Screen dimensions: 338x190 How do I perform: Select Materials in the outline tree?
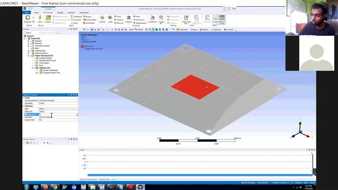[x=38, y=43]
